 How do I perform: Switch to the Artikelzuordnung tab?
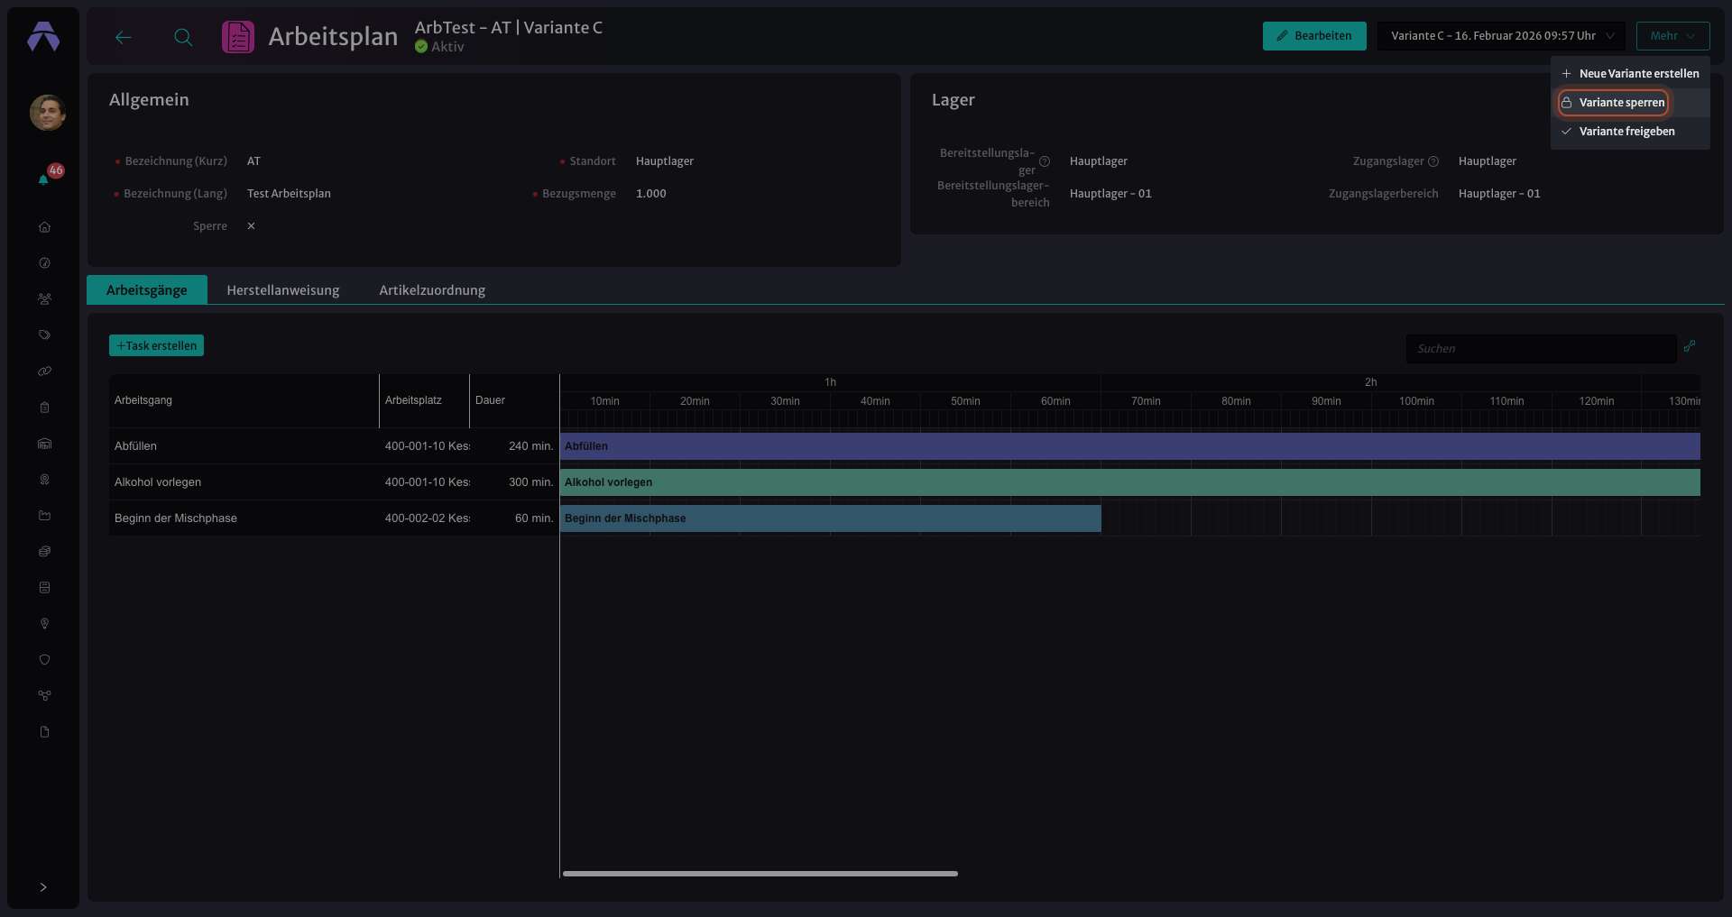click(432, 289)
